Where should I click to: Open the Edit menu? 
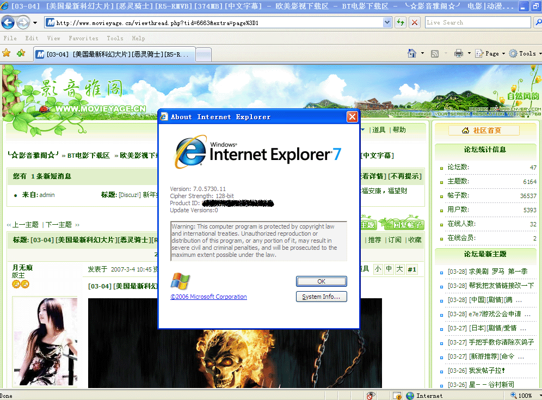32,39
